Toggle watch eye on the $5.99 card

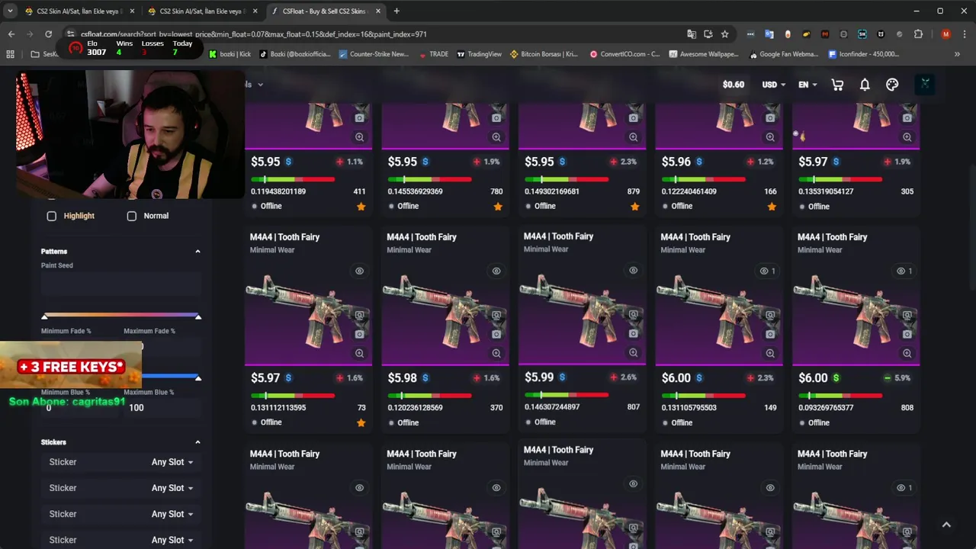click(633, 270)
